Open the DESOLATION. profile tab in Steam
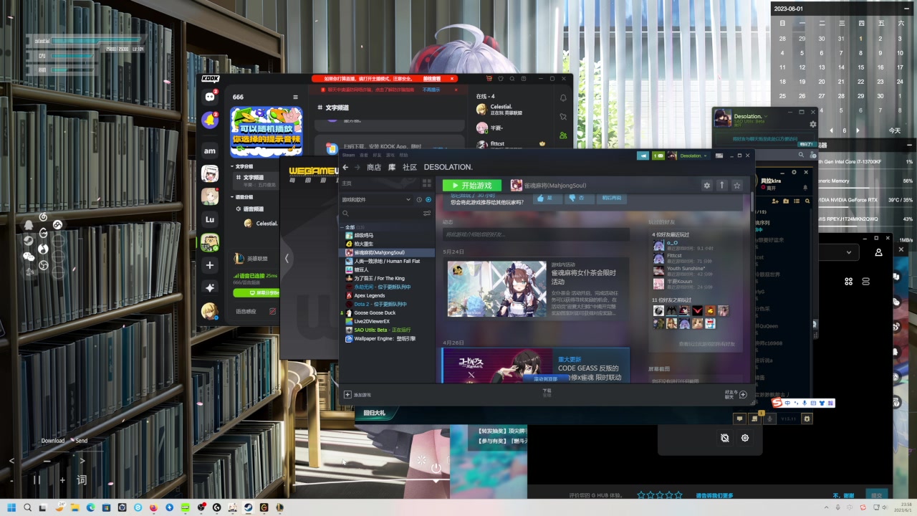Viewport: 917px width, 516px height. 448,167
